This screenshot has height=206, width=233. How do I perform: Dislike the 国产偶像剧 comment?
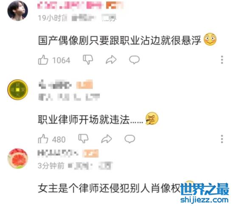(88, 59)
